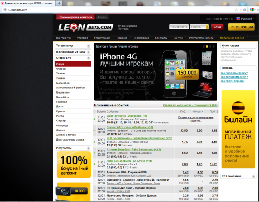This screenshot has width=259, height=202.
Task: Switch to the Forex tab
Action: [x=102, y=17]
